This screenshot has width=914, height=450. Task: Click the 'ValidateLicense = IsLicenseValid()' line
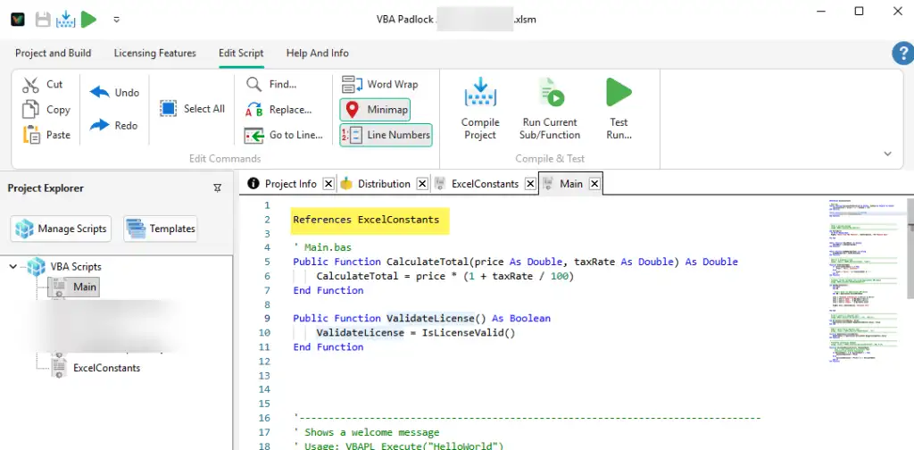pos(416,333)
